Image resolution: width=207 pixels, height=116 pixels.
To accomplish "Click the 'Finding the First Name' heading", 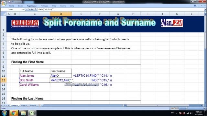I will [27, 62].
